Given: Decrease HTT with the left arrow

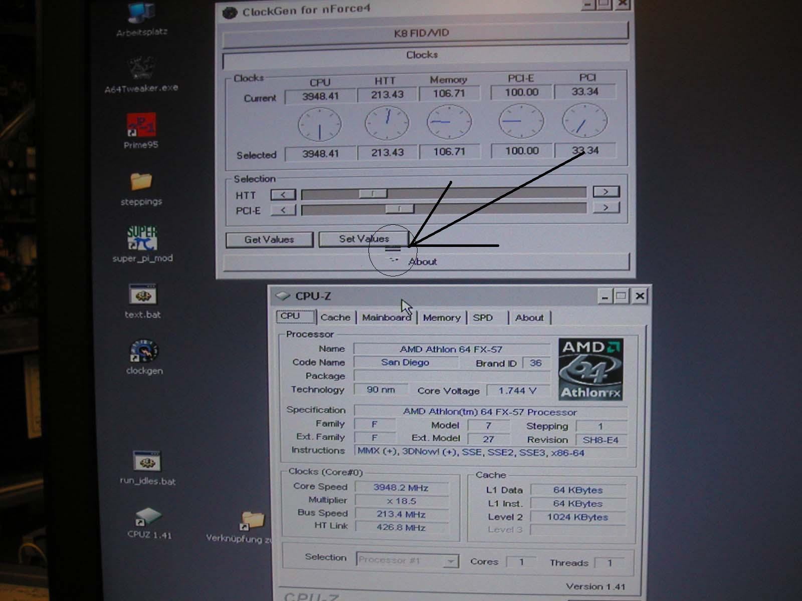Looking at the screenshot, I should 283,195.
